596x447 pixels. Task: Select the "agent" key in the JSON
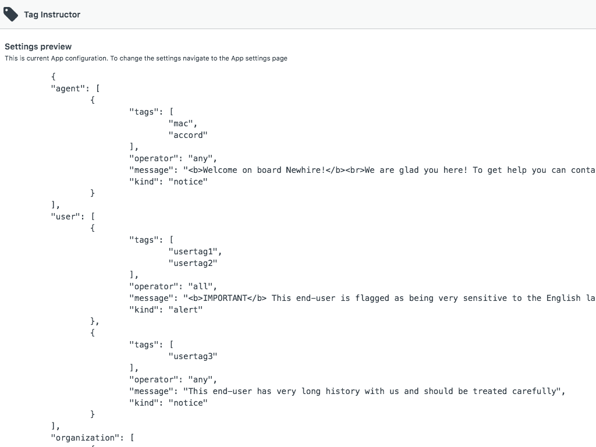click(x=68, y=88)
